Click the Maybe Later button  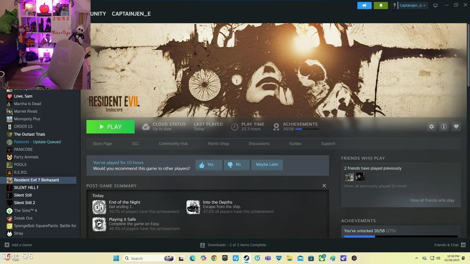[267, 165]
